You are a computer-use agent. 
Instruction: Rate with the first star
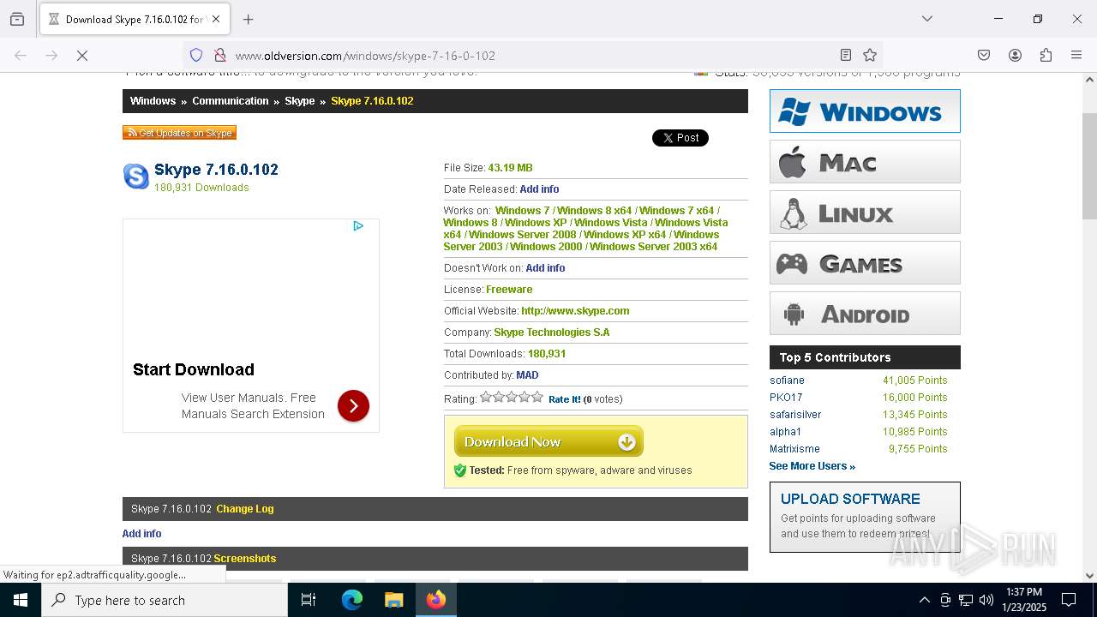(486, 397)
